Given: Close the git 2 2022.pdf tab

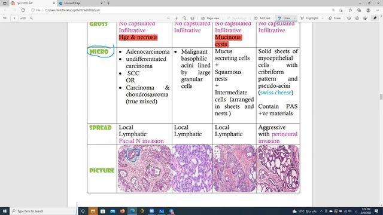Looking at the screenshot, I should [54, 3].
